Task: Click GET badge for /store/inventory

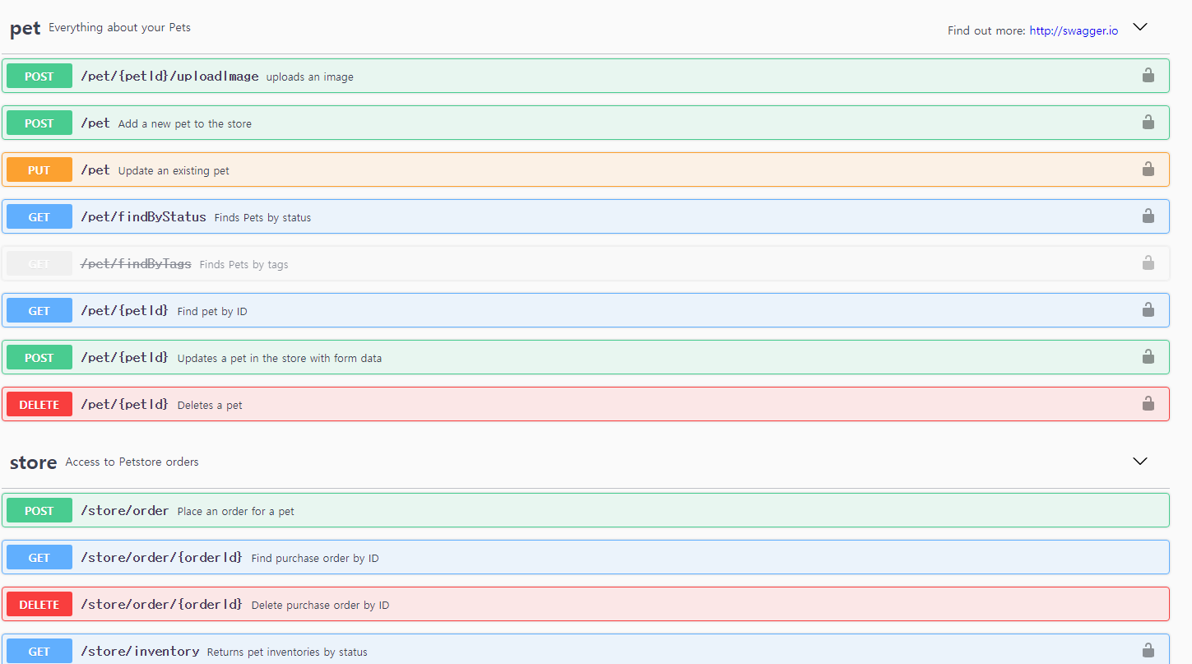Action: tap(39, 651)
